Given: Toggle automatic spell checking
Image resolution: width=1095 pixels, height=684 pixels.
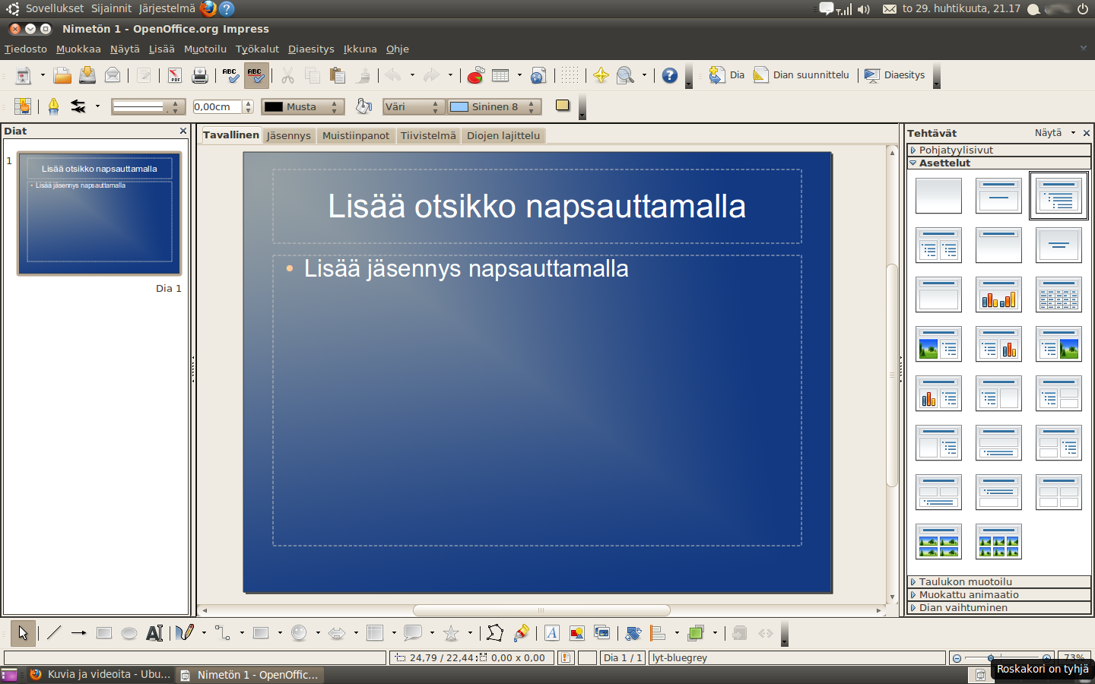Looking at the screenshot, I should (x=255, y=75).
